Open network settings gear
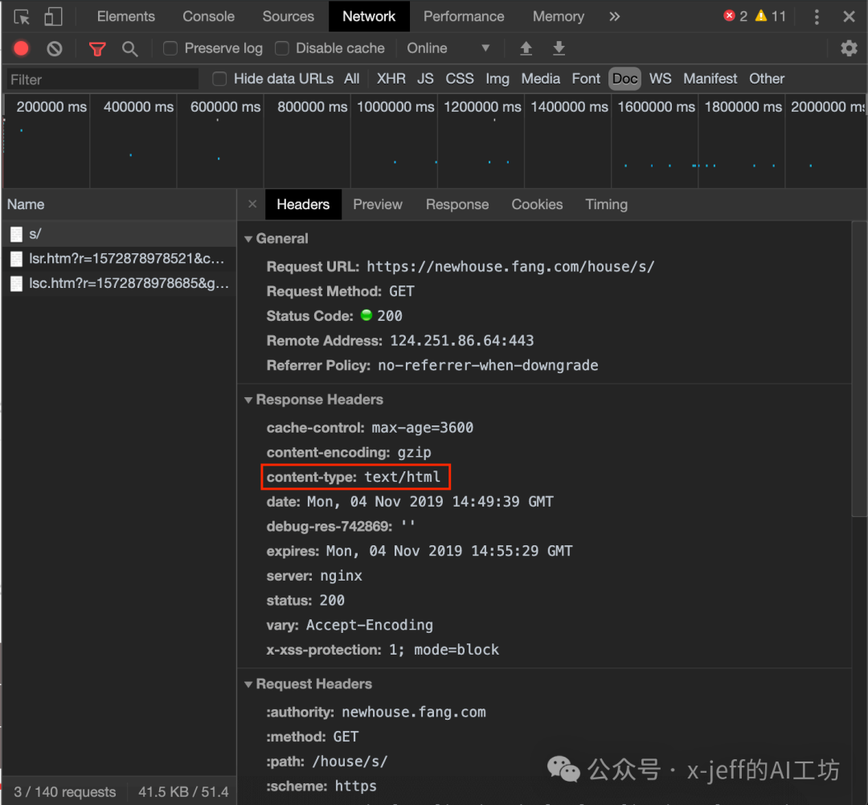 click(x=849, y=48)
